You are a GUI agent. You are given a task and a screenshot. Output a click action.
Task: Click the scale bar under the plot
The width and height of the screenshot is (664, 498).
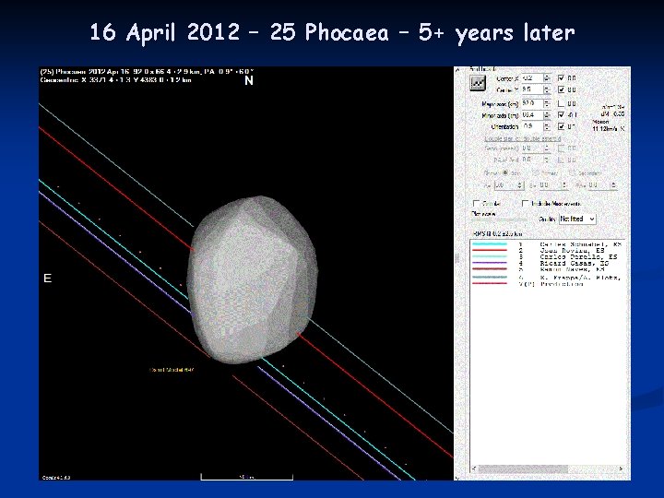(x=247, y=477)
